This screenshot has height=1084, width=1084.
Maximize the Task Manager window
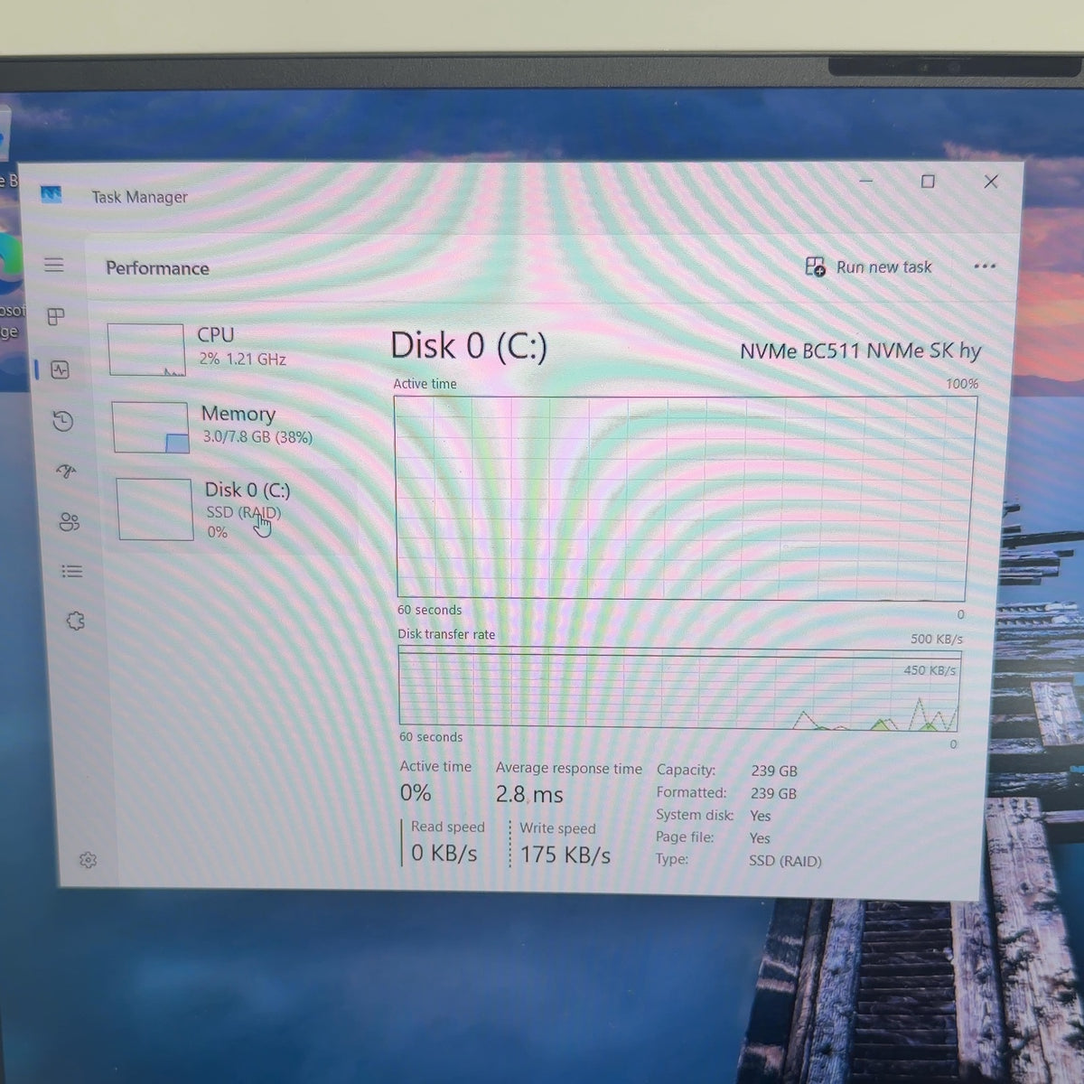pyautogui.click(x=928, y=182)
